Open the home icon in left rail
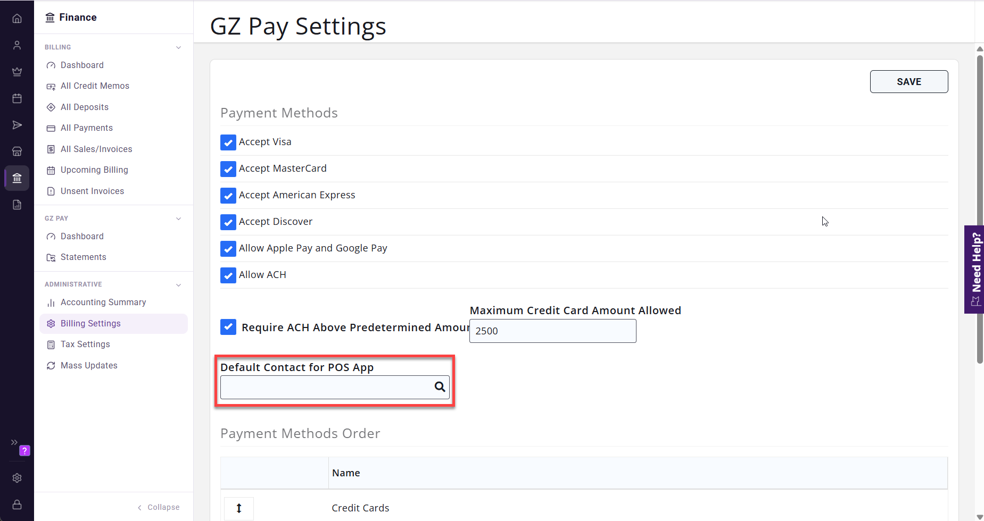Screen dimensions: 984x521 click(x=17, y=19)
